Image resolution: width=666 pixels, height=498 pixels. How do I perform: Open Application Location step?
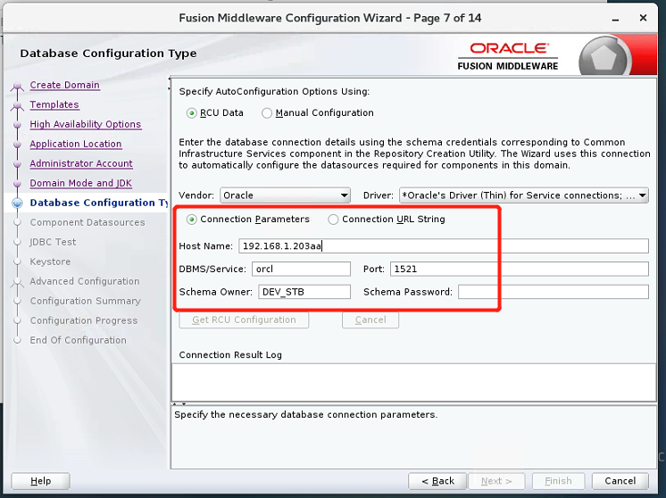pyautogui.click(x=76, y=144)
